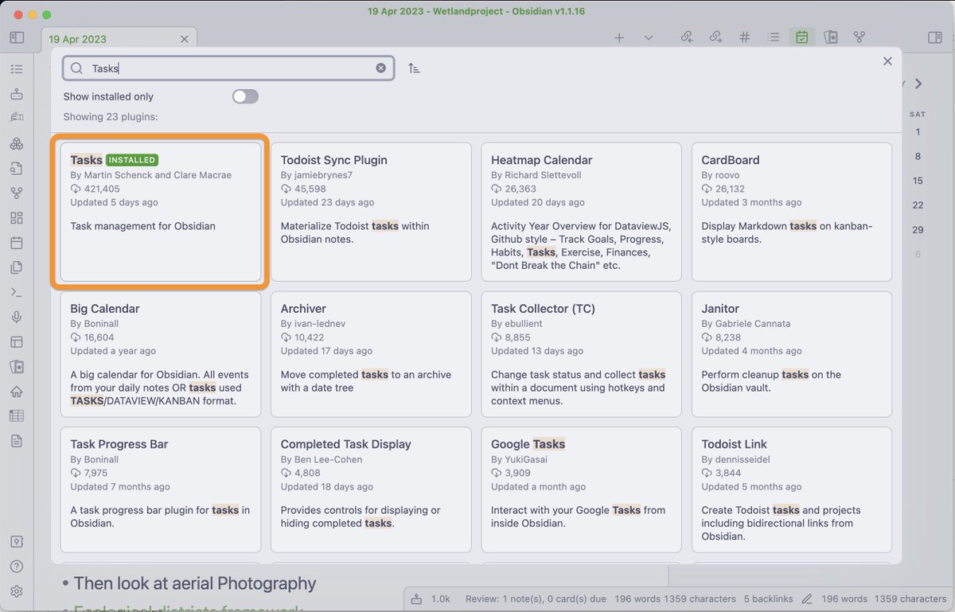Click the sort order icon beside search

414,68
